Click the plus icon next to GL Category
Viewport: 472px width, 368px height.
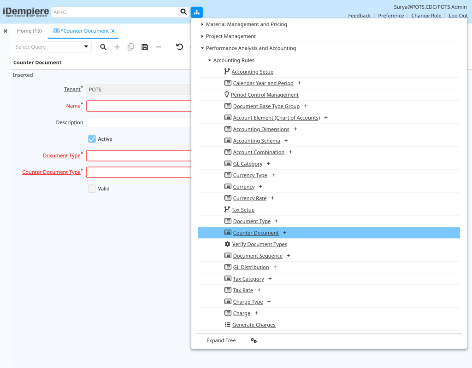[268, 164]
